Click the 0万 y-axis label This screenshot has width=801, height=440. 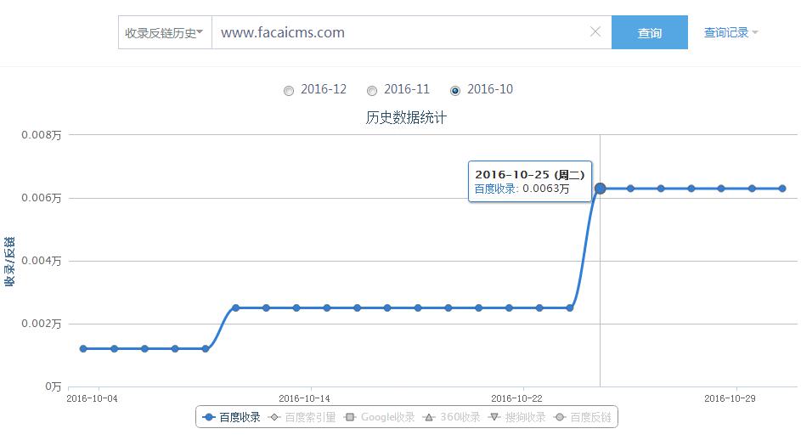point(54,386)
